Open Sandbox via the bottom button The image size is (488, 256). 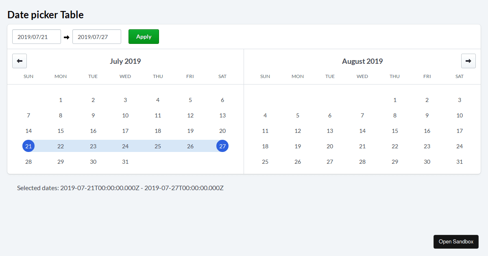pos(456,241)
